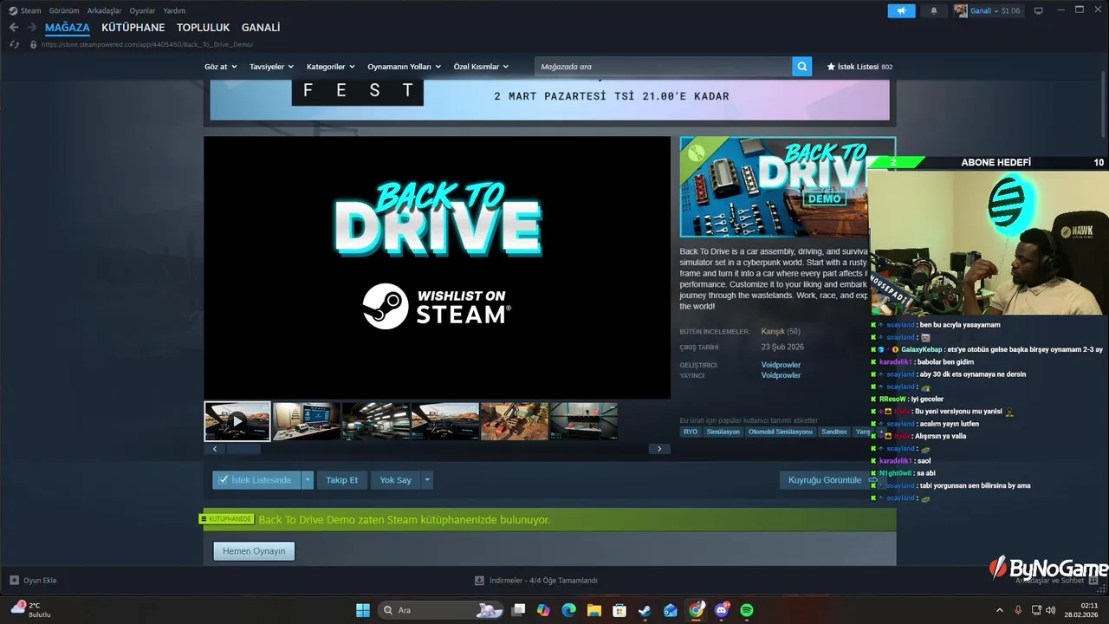1109x624 pixels.
Task: Switch to the KÜTÜPHANE tab
Action: click(133, 28)
